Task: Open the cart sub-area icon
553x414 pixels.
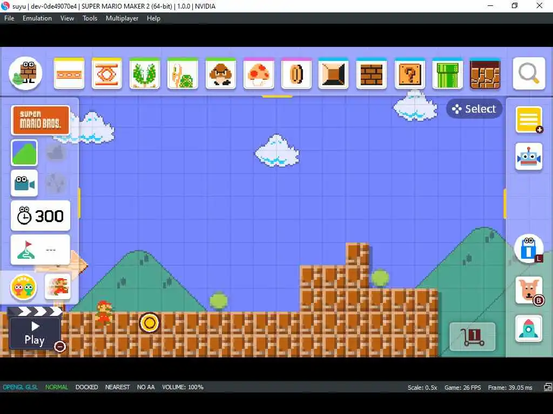Action: pyautogui.click(x=473, y=336)
